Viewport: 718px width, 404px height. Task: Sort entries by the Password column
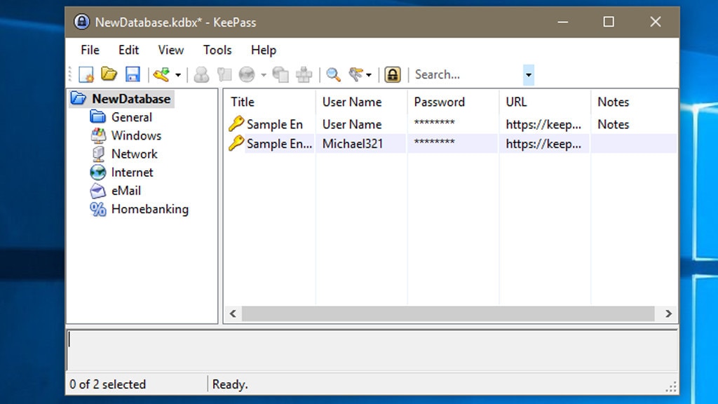(x=440, y=102)
